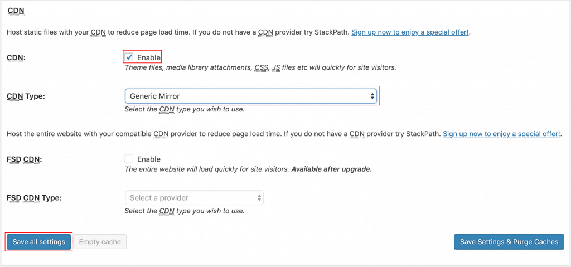Click the Enable label beside the CDN checkbox
This screenshot has width=571, height=267.
[148, 57]
